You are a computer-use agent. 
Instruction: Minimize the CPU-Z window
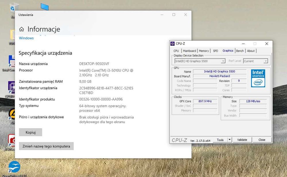(243, 44)
